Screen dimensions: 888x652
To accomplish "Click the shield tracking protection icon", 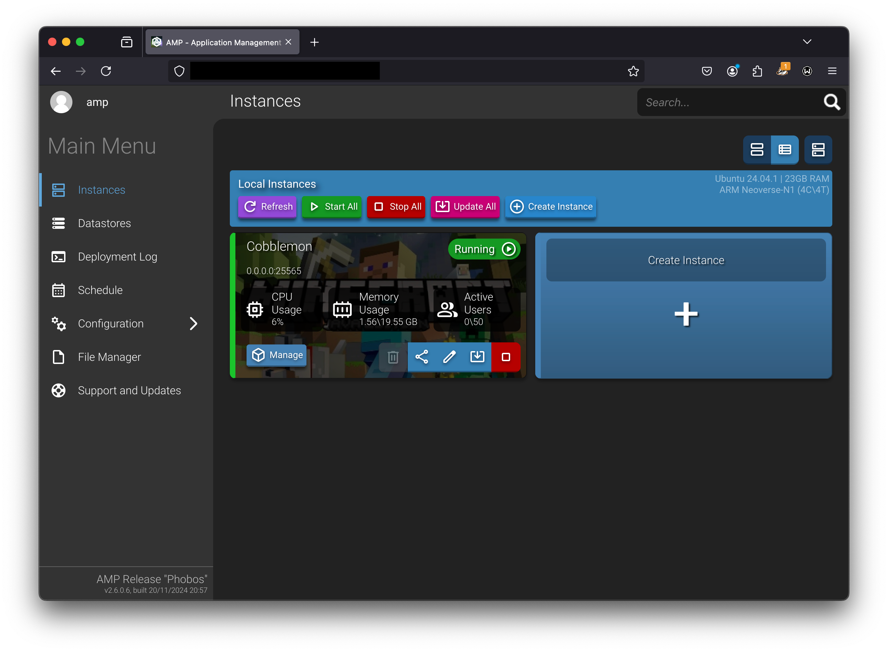I will tap(179, 71).
